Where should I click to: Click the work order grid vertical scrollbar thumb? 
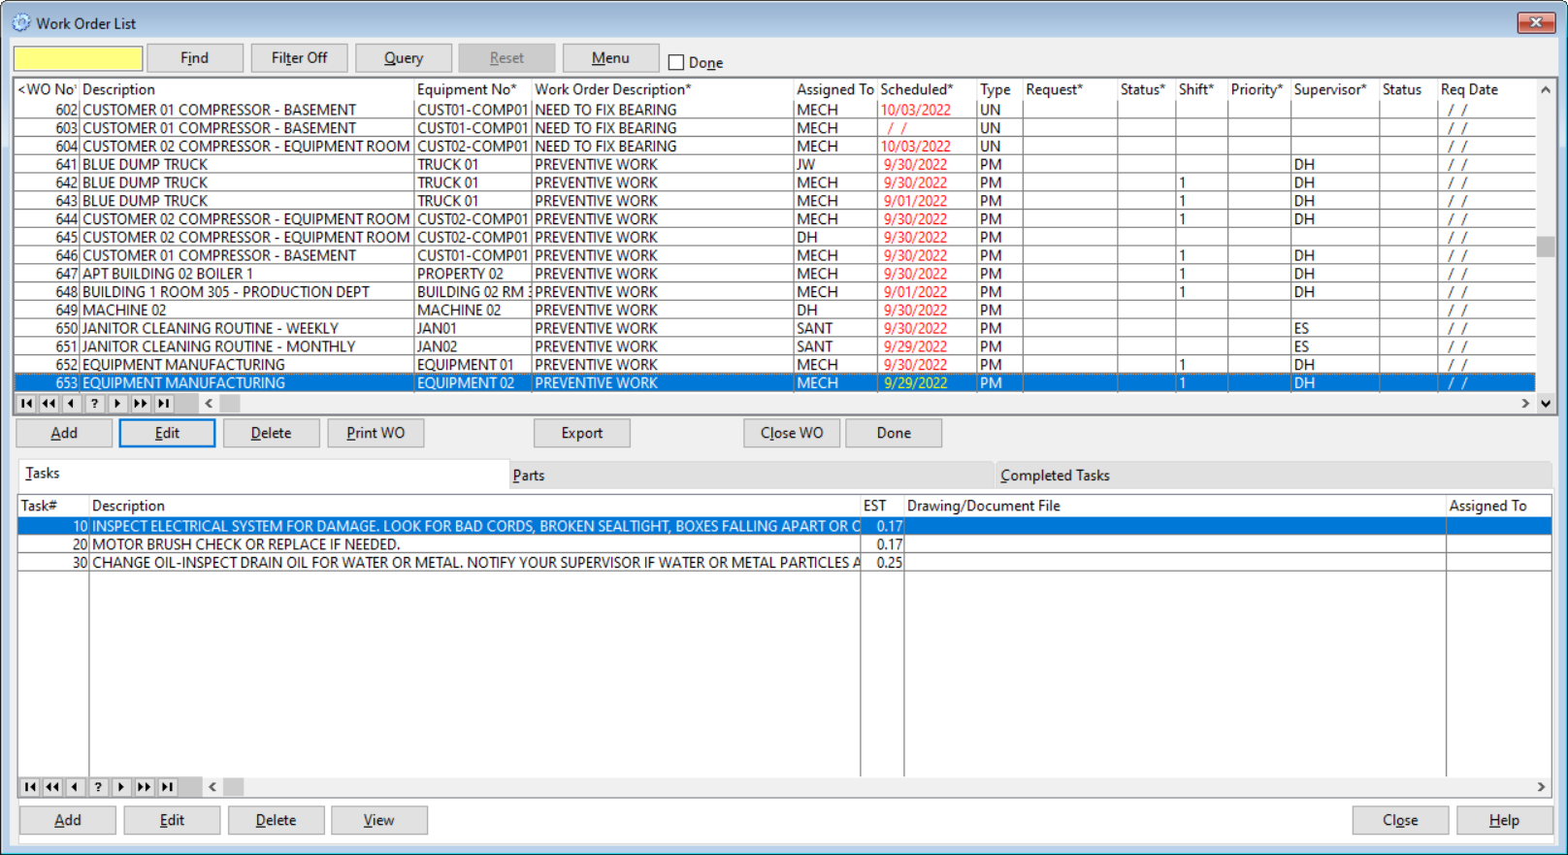1546,247
